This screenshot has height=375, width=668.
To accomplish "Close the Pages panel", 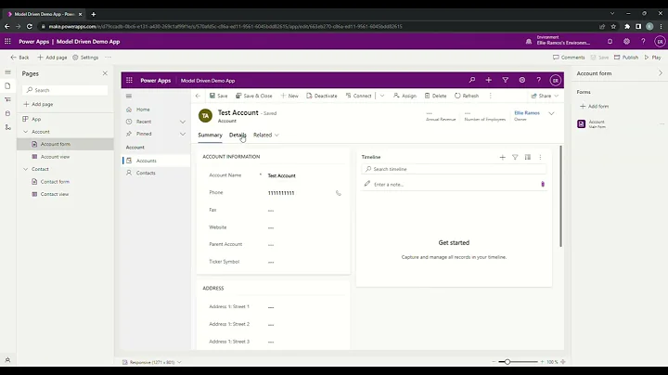I will tap(105, 73).
